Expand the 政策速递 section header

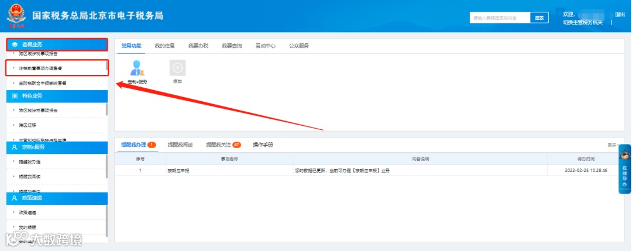57,198
